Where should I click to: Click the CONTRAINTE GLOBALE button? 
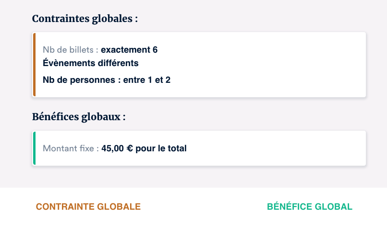pyautogui.click(x=88, y=207)
